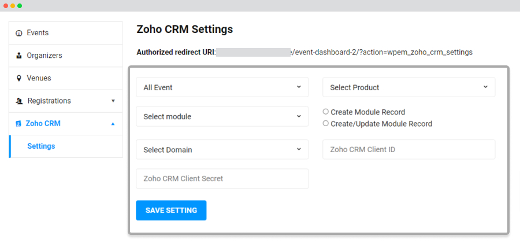Click the green macOS window dot
This screenshot has width=520, height=243.
point(20,6)
